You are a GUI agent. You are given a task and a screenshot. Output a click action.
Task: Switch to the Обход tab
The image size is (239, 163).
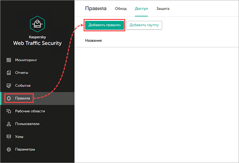pos(121,9)
